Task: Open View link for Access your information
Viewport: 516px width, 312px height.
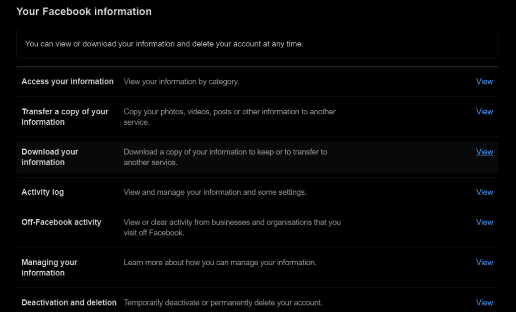Action: point(484,82)
